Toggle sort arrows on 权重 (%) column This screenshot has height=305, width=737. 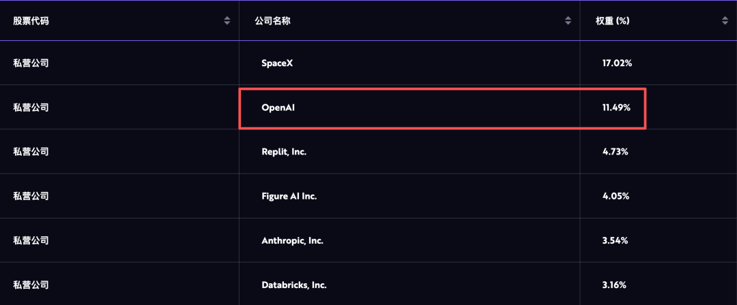pos(725,21)
